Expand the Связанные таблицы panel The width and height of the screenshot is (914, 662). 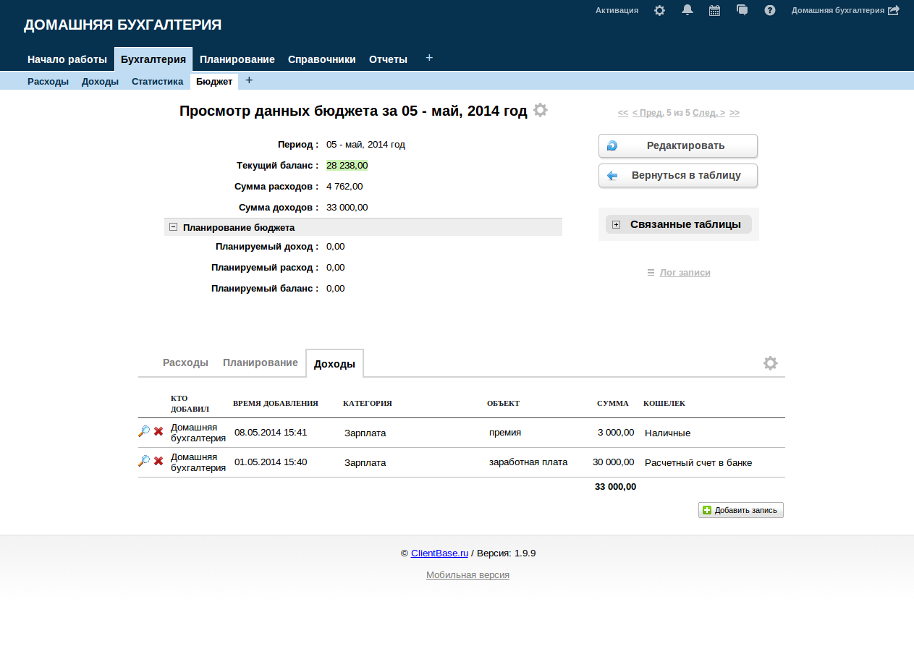coord(616,224)
